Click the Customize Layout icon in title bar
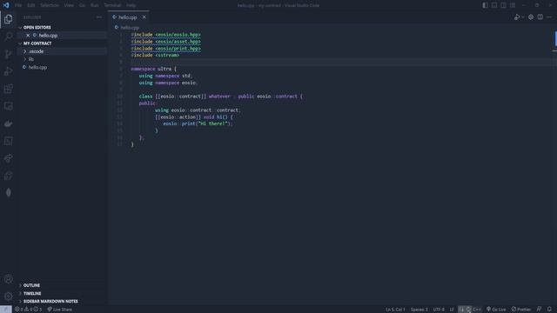Screen dimensions: 557x313 click(513, 5)
